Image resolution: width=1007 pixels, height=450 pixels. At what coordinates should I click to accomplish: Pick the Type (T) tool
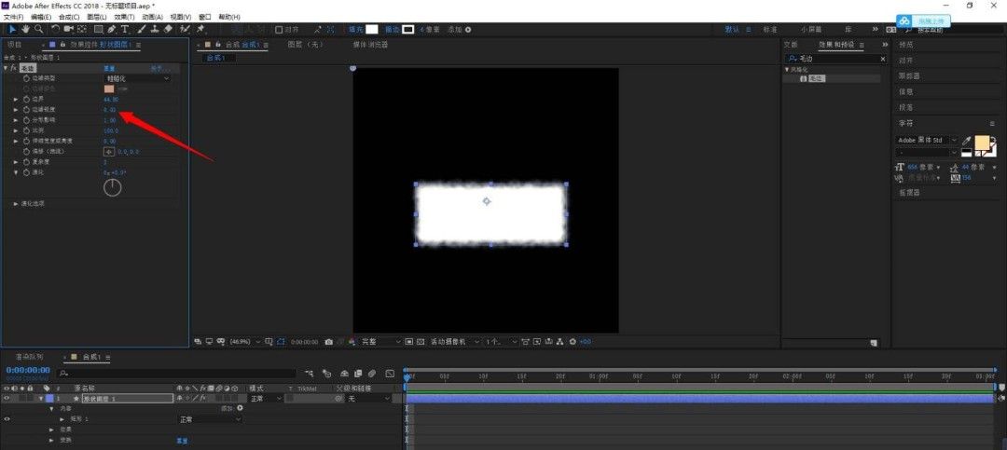125,29
